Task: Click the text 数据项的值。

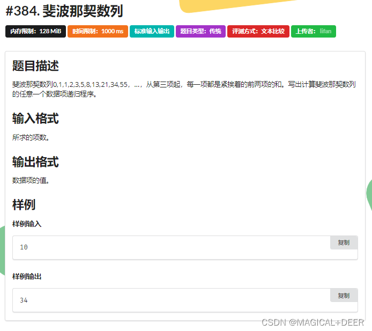Action: click(x=31, y=180)
